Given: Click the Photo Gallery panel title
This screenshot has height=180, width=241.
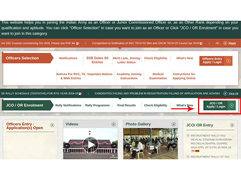Looking at the screenshot, I should 138,124.
